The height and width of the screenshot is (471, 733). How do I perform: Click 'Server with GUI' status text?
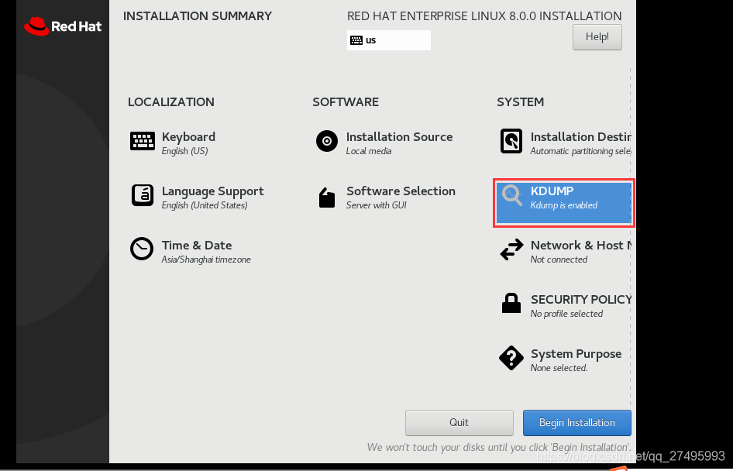click(377, 205)
